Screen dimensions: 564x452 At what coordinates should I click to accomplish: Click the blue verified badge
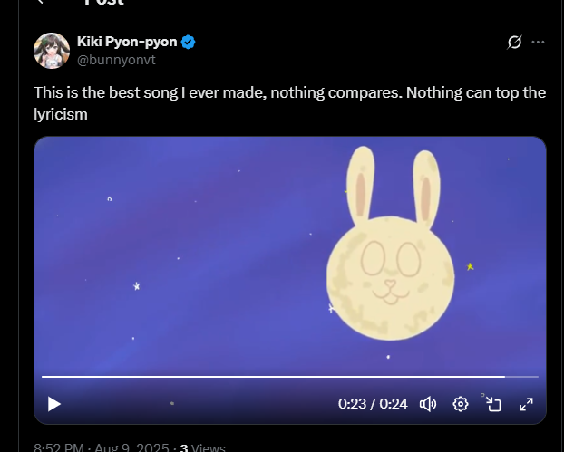[189, 42]
